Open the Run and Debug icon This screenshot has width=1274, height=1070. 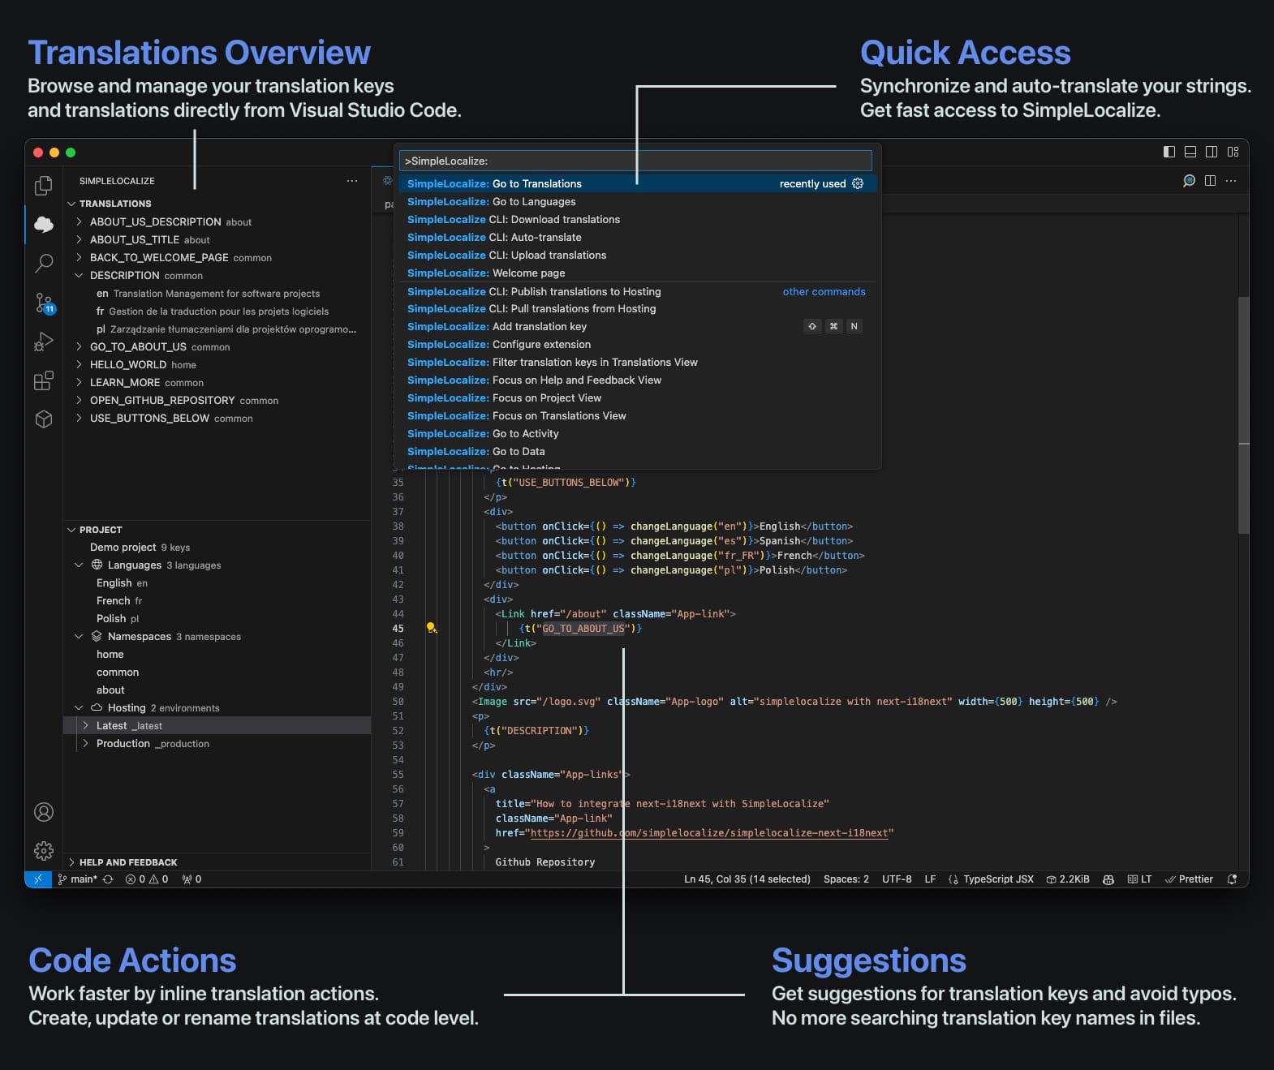[44, 342]
